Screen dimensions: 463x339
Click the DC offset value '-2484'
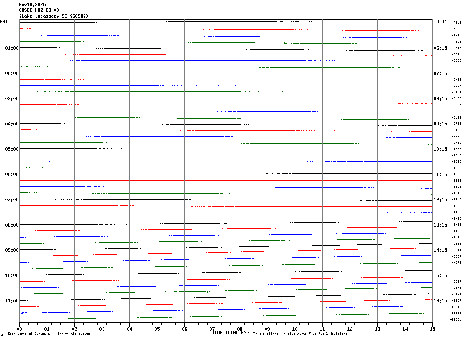pyautogui.click(x=456, y=244)
